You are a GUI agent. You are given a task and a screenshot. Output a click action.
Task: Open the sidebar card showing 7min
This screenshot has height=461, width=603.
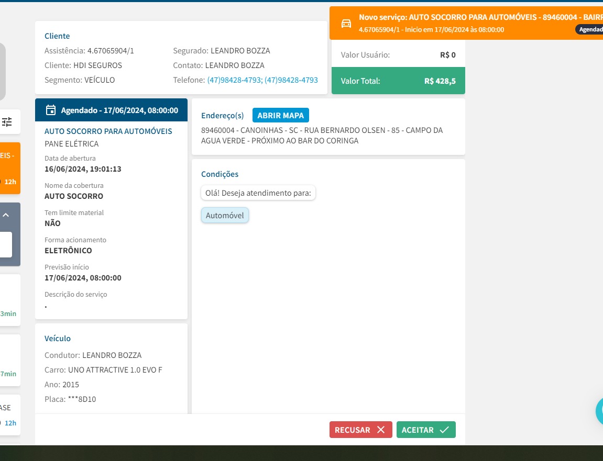pyautogui.click(x=9, y=361)
